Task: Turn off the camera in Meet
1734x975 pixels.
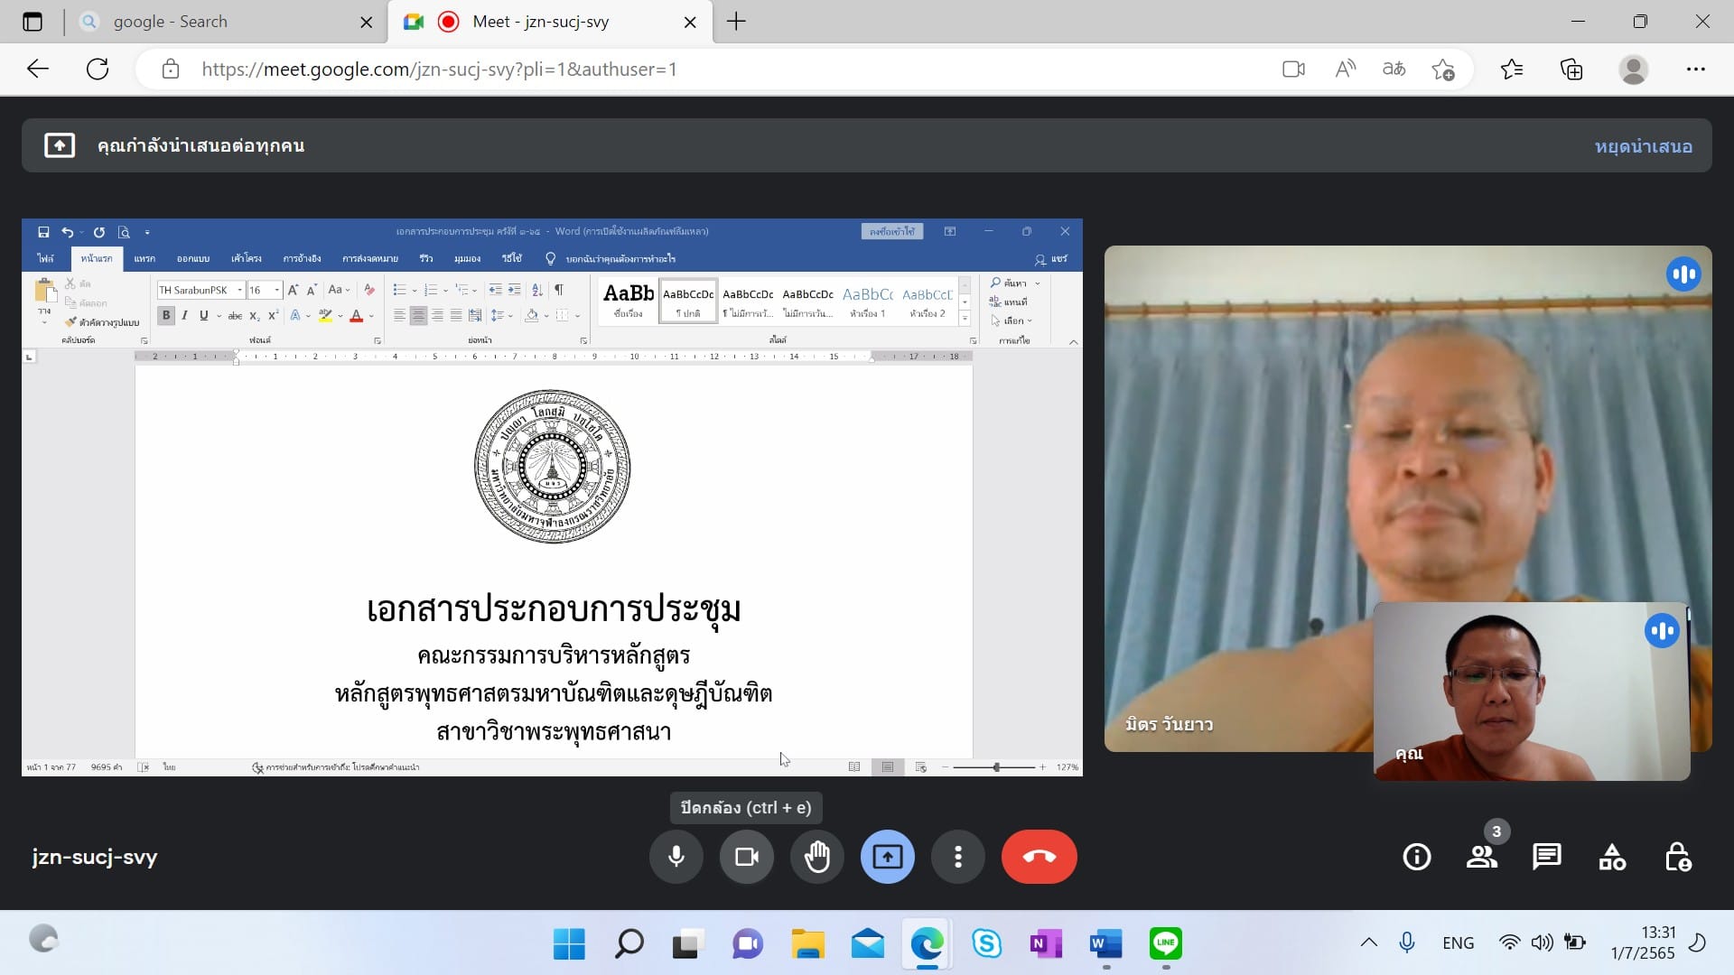Action: coord(746,857)
